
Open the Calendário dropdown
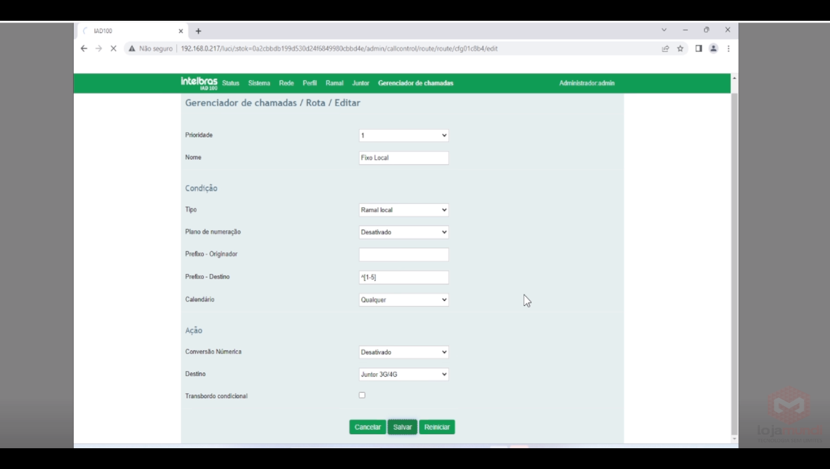(x=403, y=300)
